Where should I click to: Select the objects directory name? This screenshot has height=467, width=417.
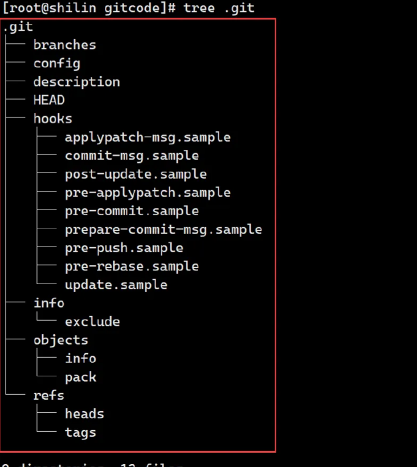point(61,341)
